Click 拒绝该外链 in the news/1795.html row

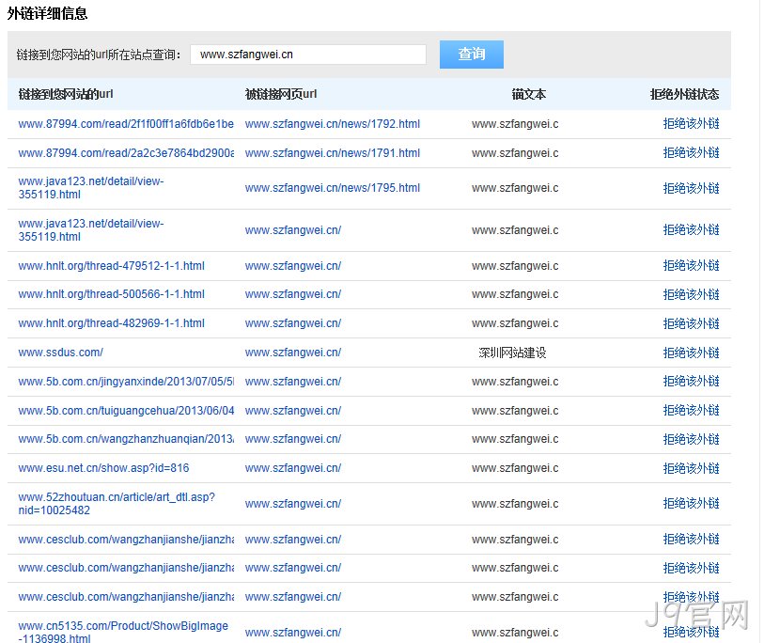point(691,188)
